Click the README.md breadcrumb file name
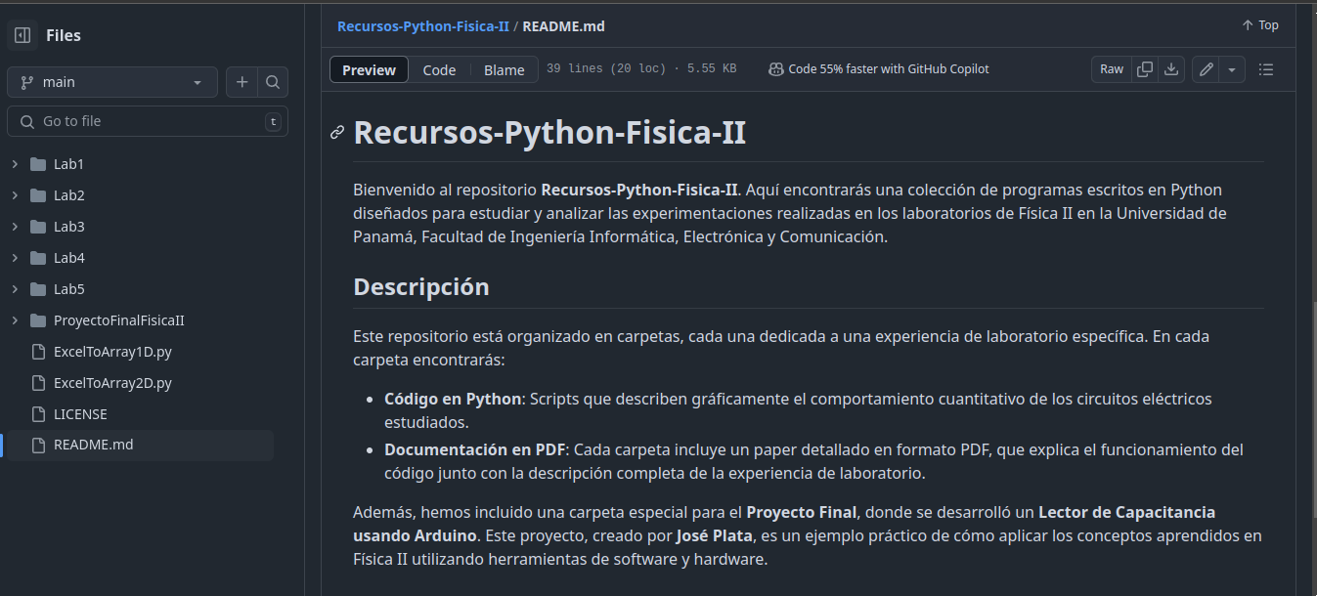Screen dimensions: 1317x596 click(x=564, y=26)
